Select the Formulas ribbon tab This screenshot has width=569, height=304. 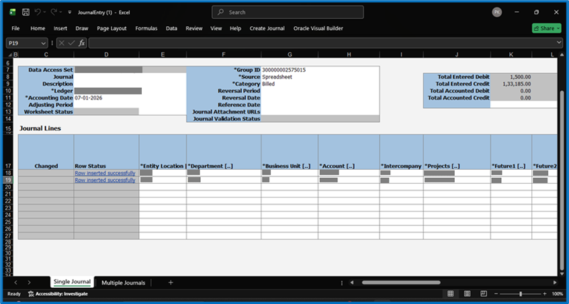pyautogui.click(x=146, y=28)
